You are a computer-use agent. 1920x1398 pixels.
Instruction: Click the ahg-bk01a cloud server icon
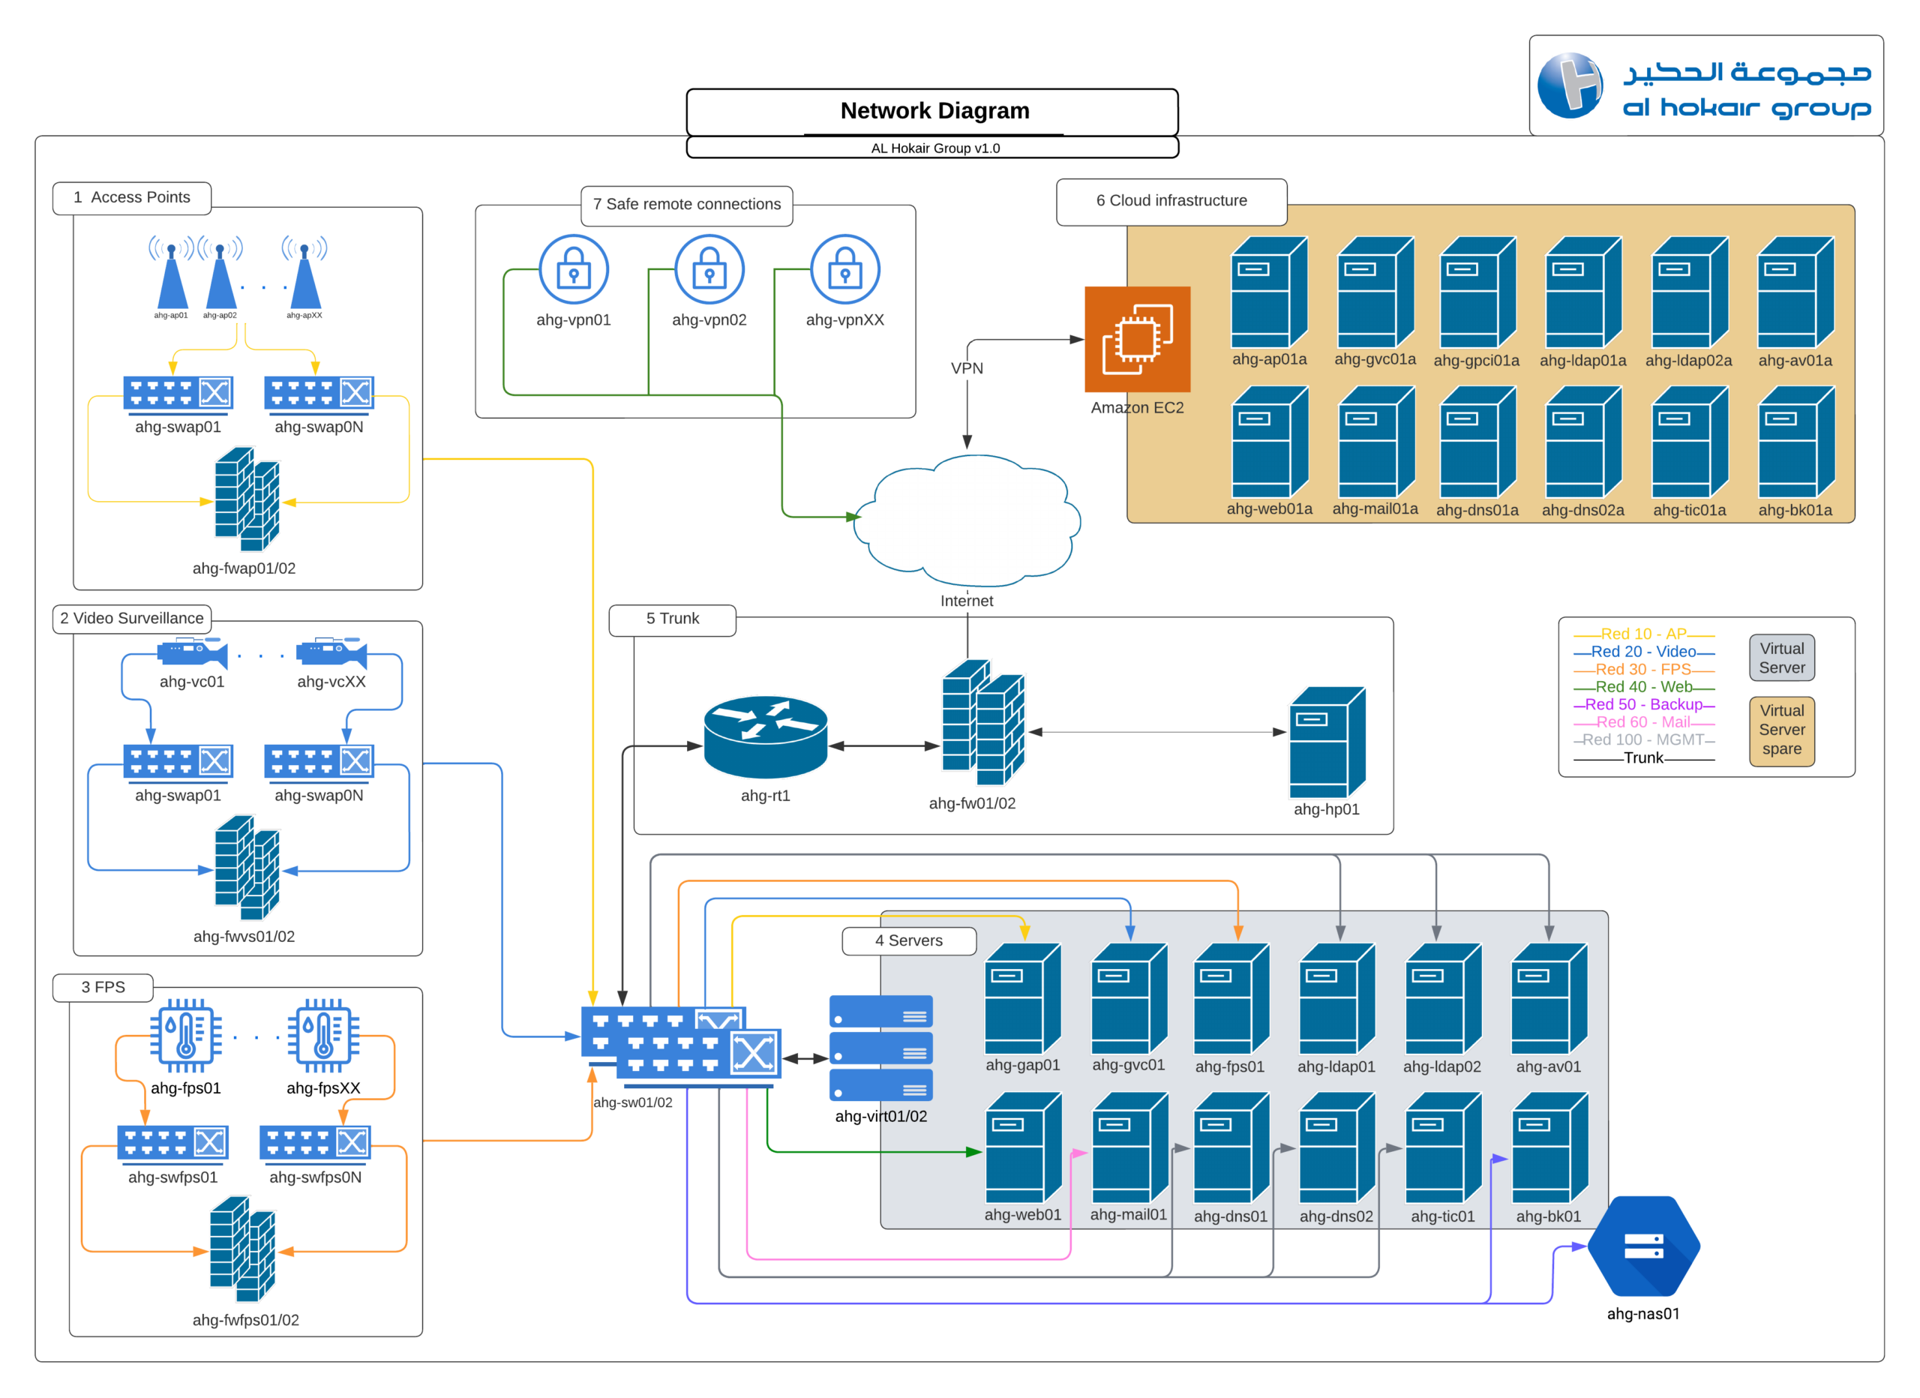[x=1795, y=442]
